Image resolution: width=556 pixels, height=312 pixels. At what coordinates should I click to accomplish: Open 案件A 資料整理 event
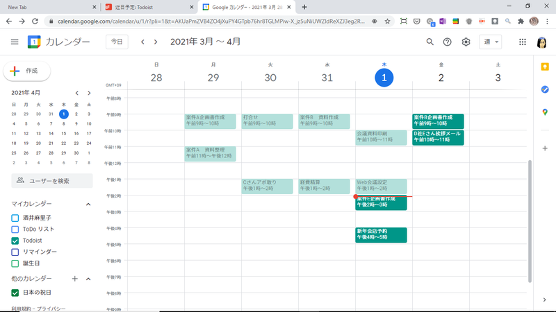pos(211,153)
